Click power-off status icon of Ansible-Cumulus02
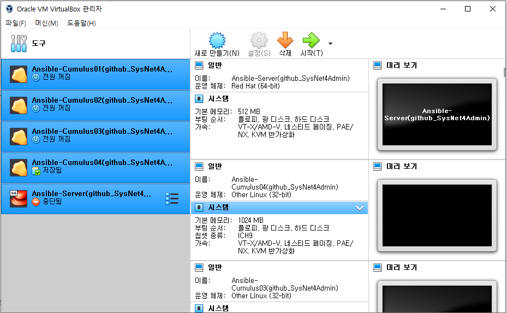The image size is (507, 313). (36, 109)
